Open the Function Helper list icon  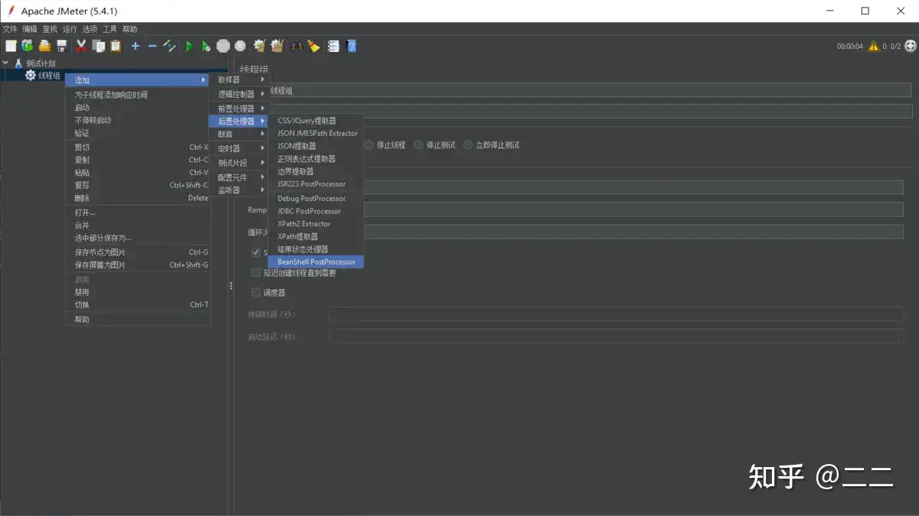[x=333, y=46]
